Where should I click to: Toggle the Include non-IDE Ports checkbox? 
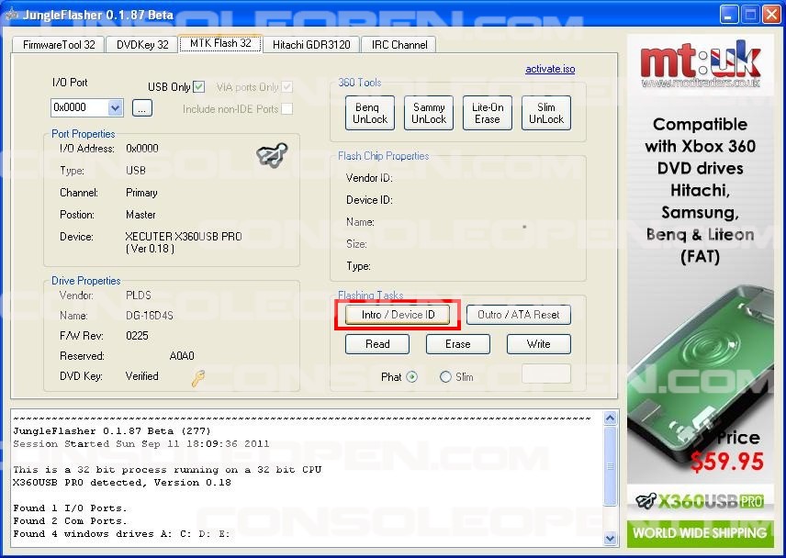pos(286,108)
